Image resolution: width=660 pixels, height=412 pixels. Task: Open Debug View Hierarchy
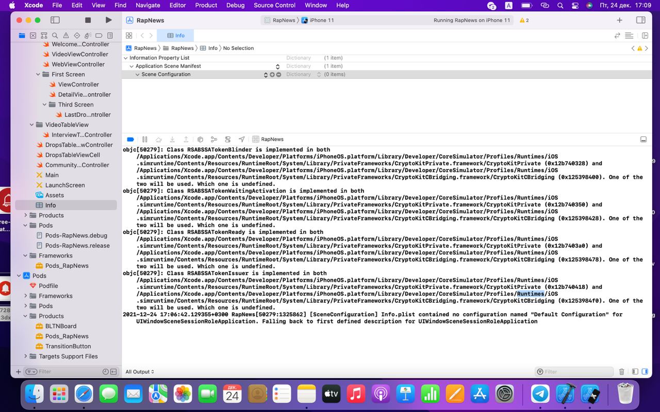tap(200, 140)
